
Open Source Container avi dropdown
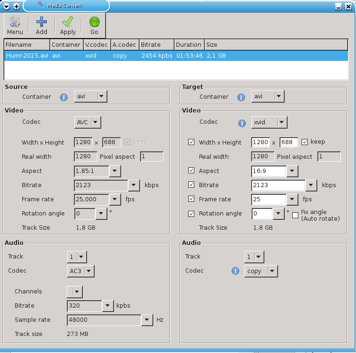pos(91,96)
